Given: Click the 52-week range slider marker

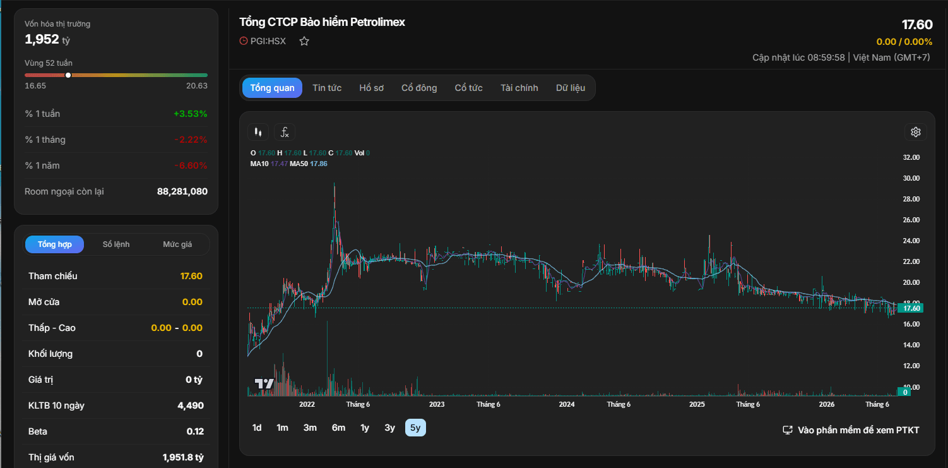Looking at the screenshot, I should (68, 75).
